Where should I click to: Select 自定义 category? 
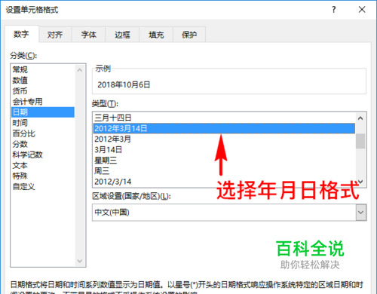43,187
